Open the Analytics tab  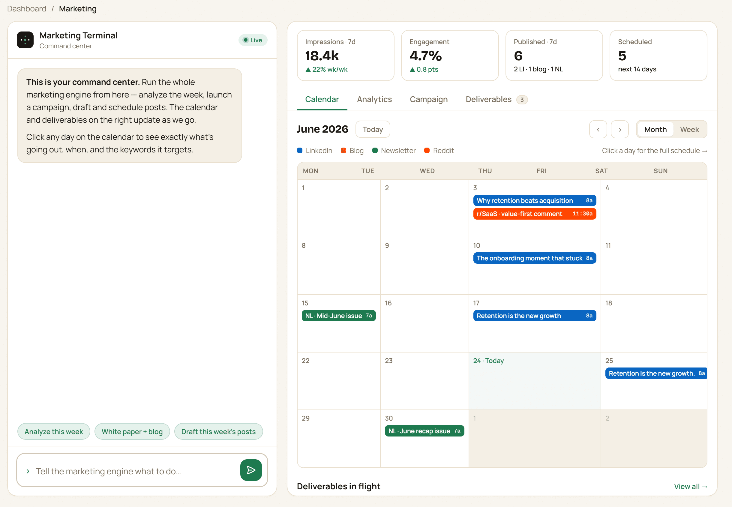(x=374, y=99)
